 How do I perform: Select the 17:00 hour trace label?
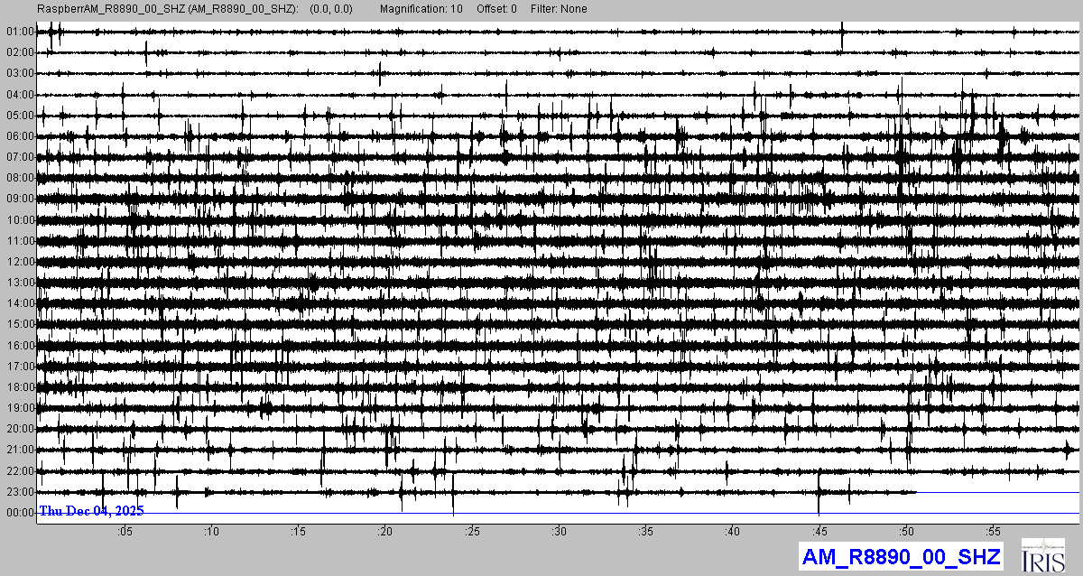tap(20, 367)
